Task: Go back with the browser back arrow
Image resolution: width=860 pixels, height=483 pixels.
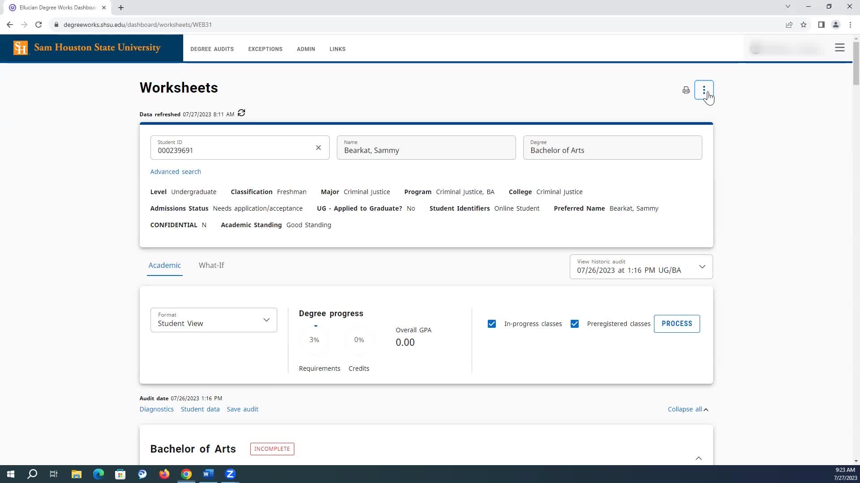Action: coord(10,25)
